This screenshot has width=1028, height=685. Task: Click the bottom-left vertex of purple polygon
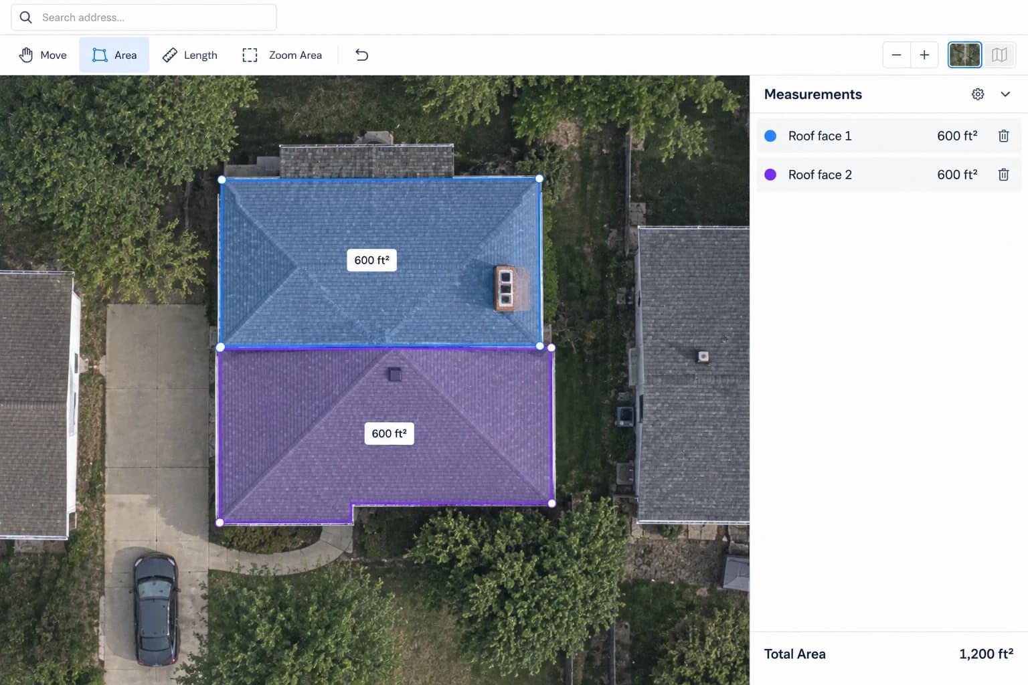coord(220,523)
